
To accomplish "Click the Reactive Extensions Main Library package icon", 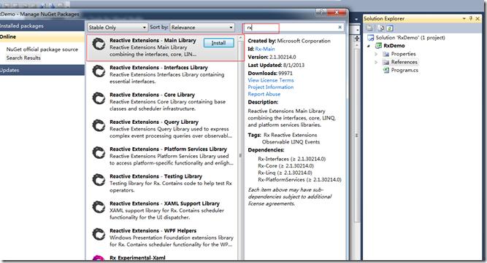I will pyautogui.click(x=99, y=44).
